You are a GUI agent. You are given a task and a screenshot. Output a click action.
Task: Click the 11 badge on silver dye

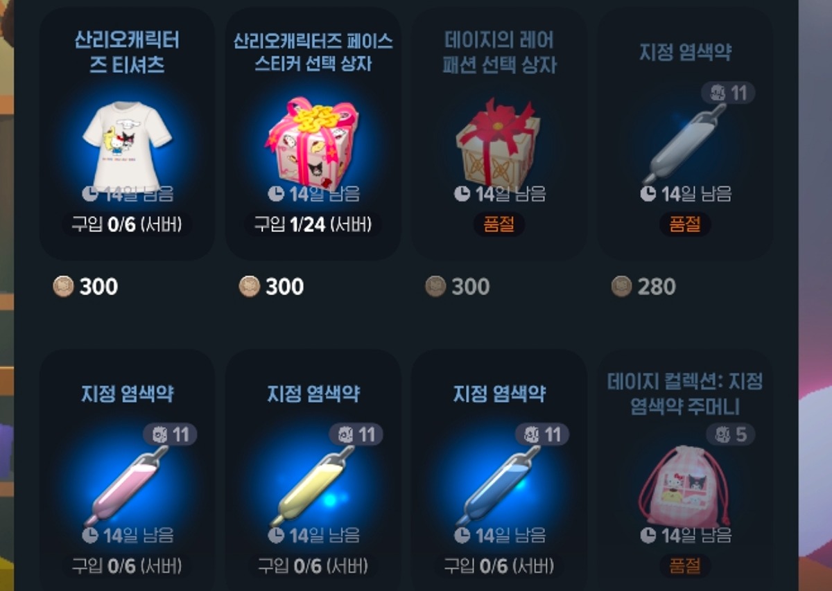click(x=728, y=93)
